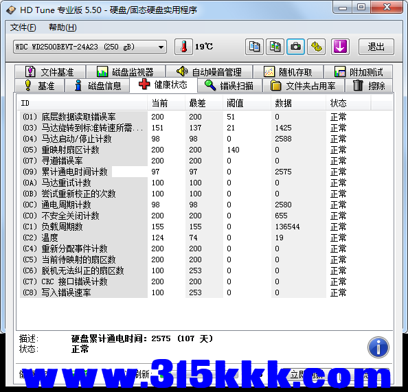Switch to the 磁盘信息 tab
The image size is (408, 392).
coord(98,86)
